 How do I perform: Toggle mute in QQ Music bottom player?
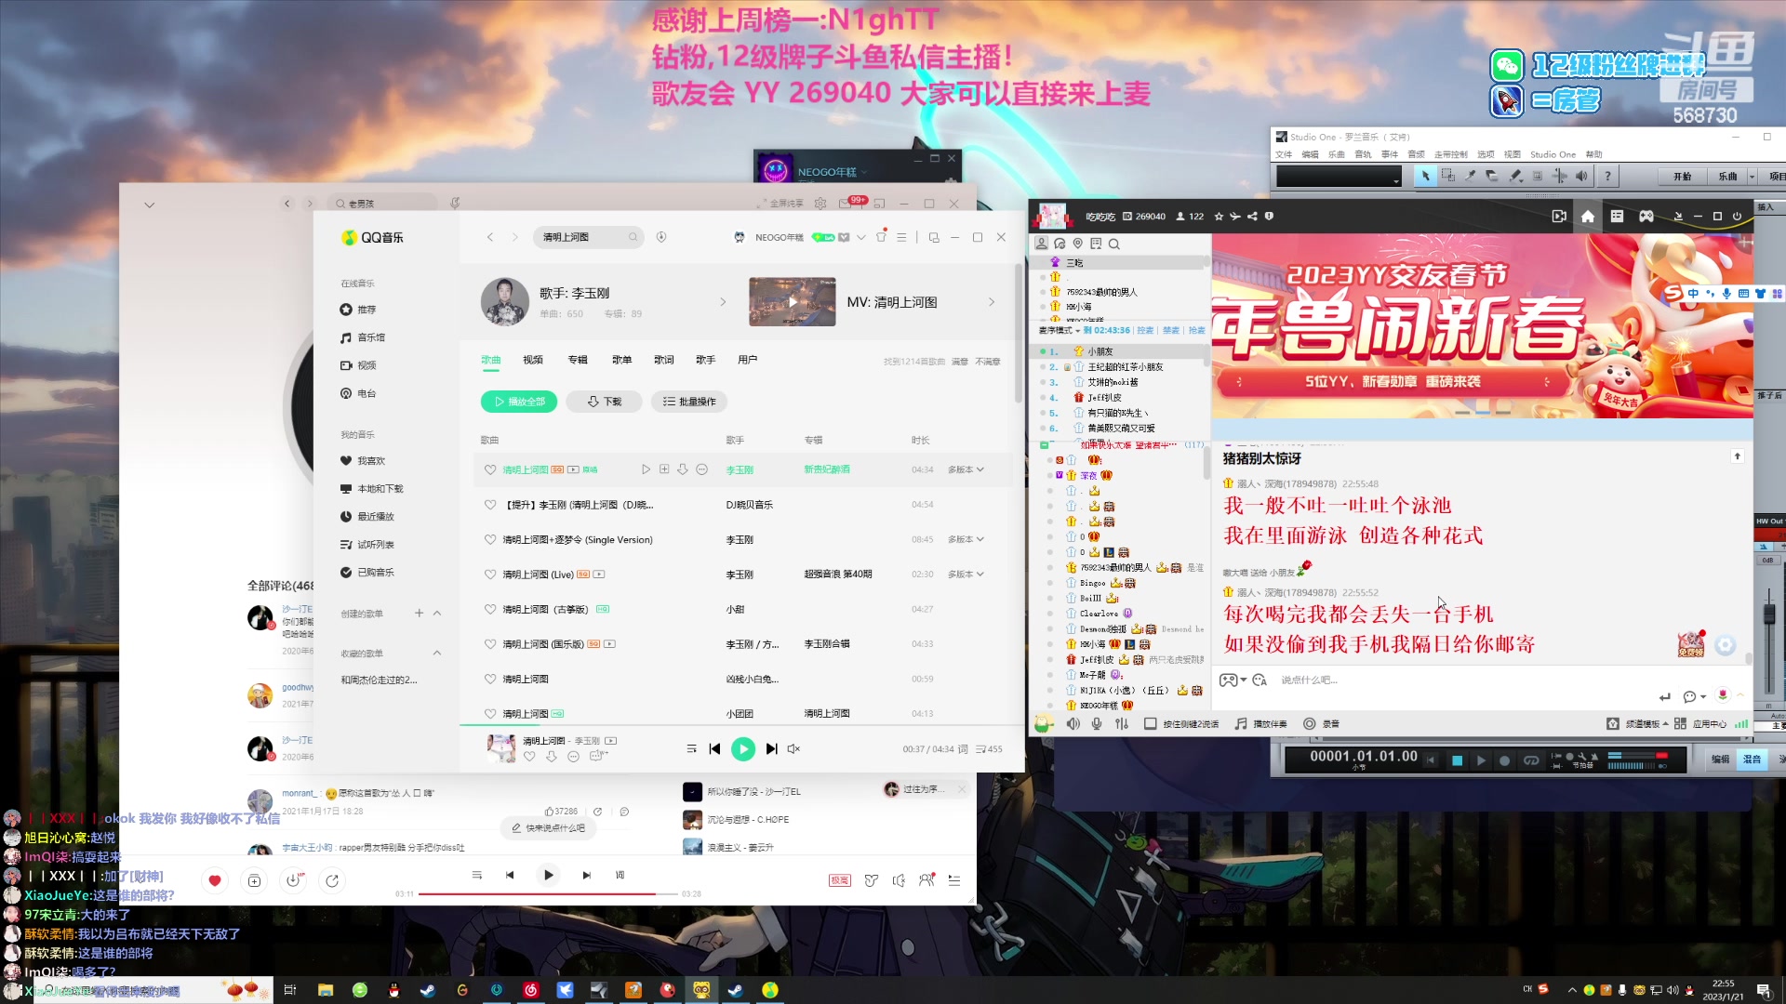click(793, 749)
